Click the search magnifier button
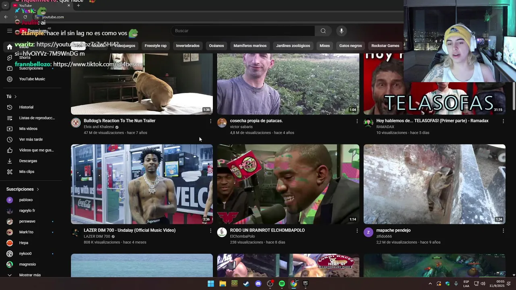 click(323, 31)
